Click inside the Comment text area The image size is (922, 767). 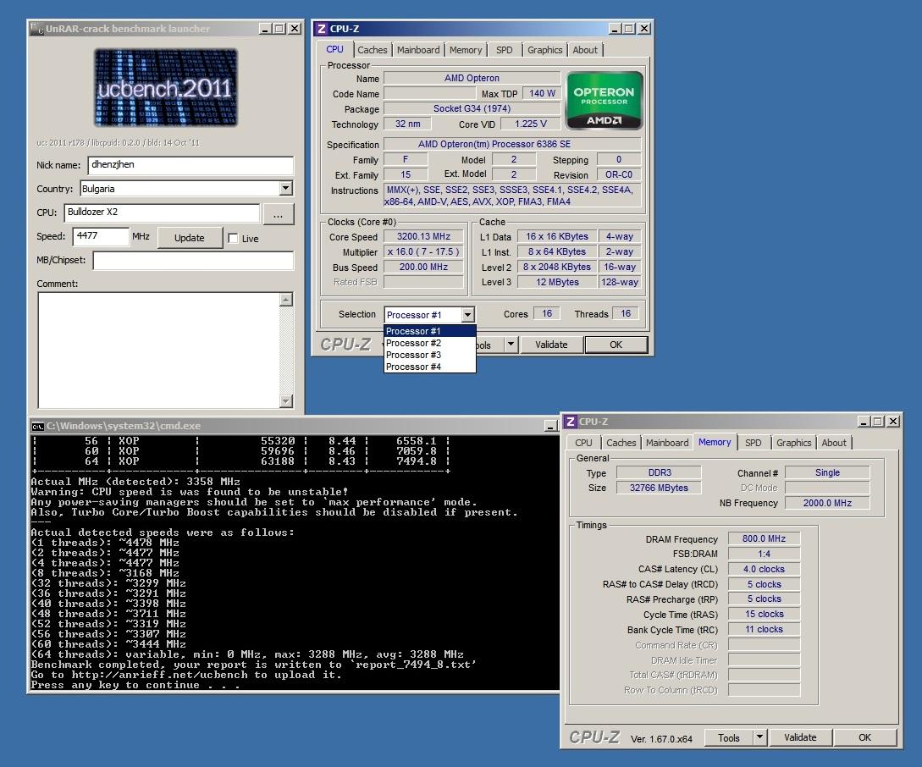159,350
